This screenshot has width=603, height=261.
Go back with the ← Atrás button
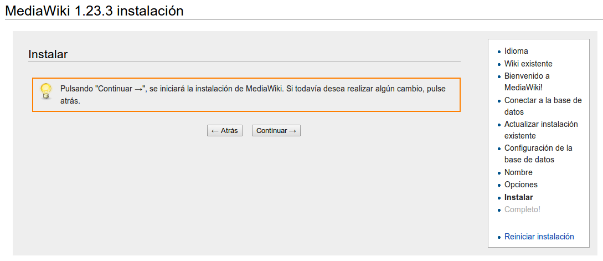(225, 131)
